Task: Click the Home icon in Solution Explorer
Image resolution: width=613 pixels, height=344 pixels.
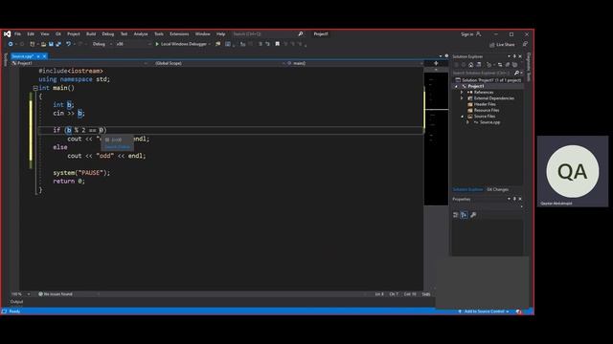Action: (470, 65)
